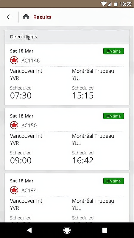This screenshot has width=134, height=238.
Task: Tap Android recent apps square button
Action: click(105, 230)
